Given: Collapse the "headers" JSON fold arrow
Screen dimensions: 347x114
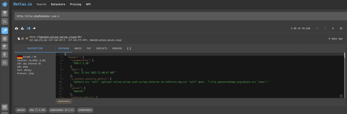Looking at the screenshot, I should click(x=63, y=57).
